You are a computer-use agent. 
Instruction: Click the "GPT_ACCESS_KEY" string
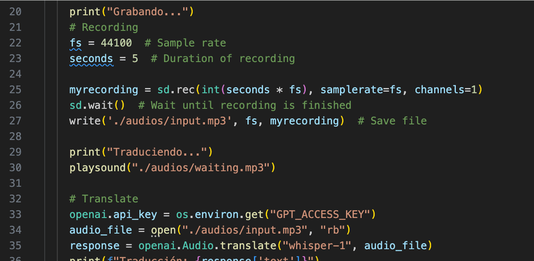click(x=320, y=214)
